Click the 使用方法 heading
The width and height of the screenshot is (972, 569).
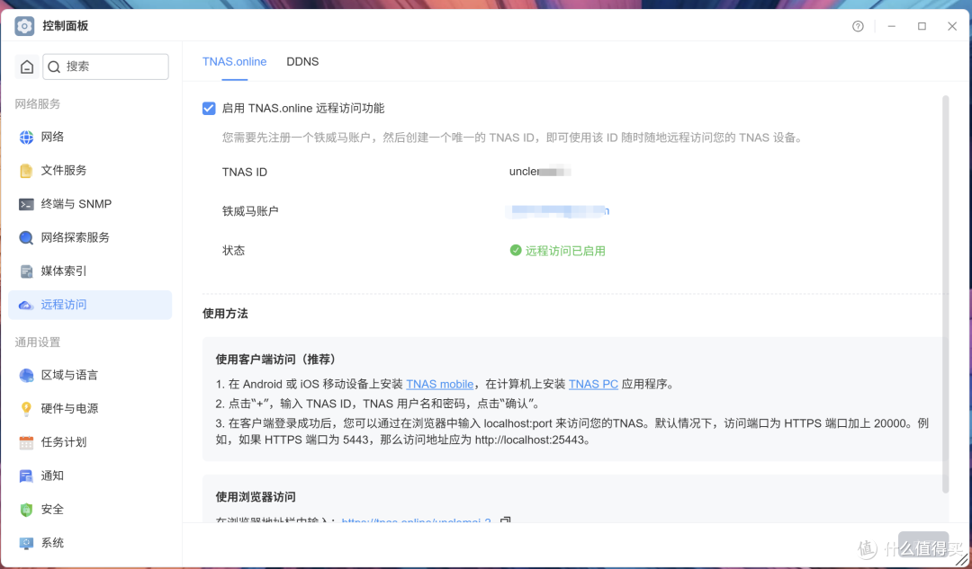click(225, 314)
